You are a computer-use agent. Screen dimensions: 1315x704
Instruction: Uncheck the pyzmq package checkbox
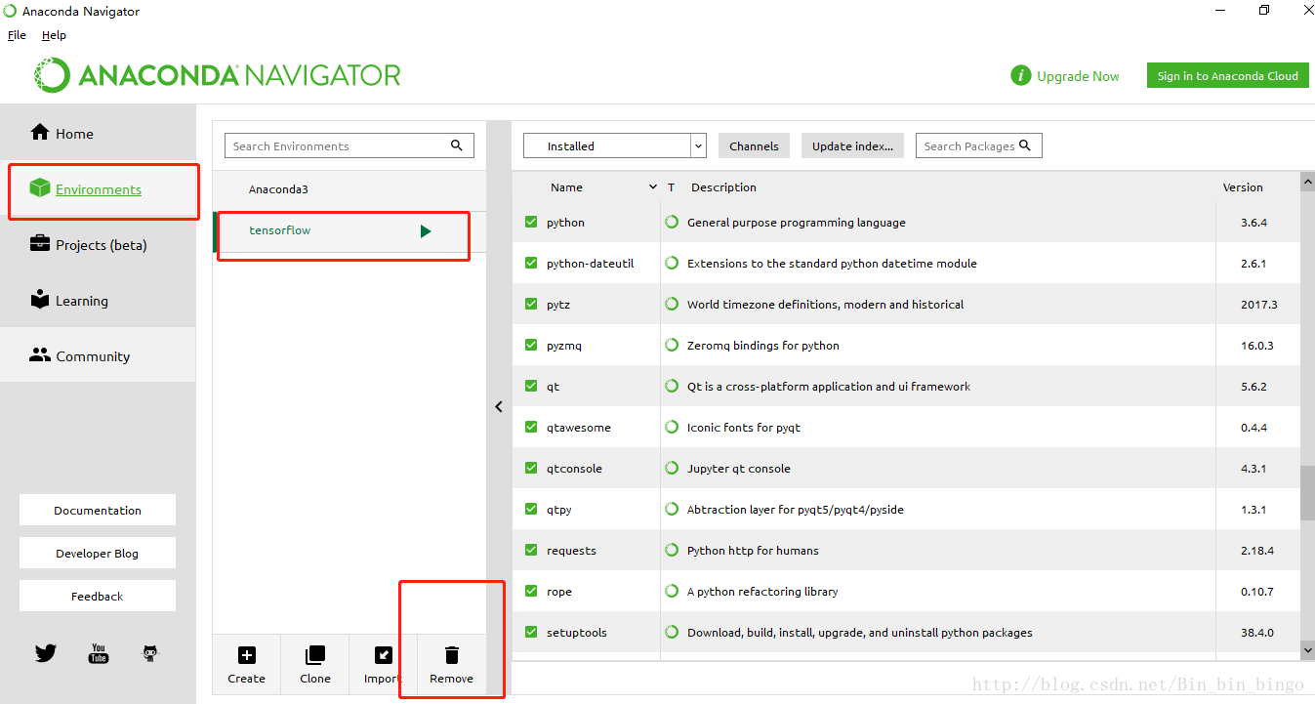click(x=531, y=345)
